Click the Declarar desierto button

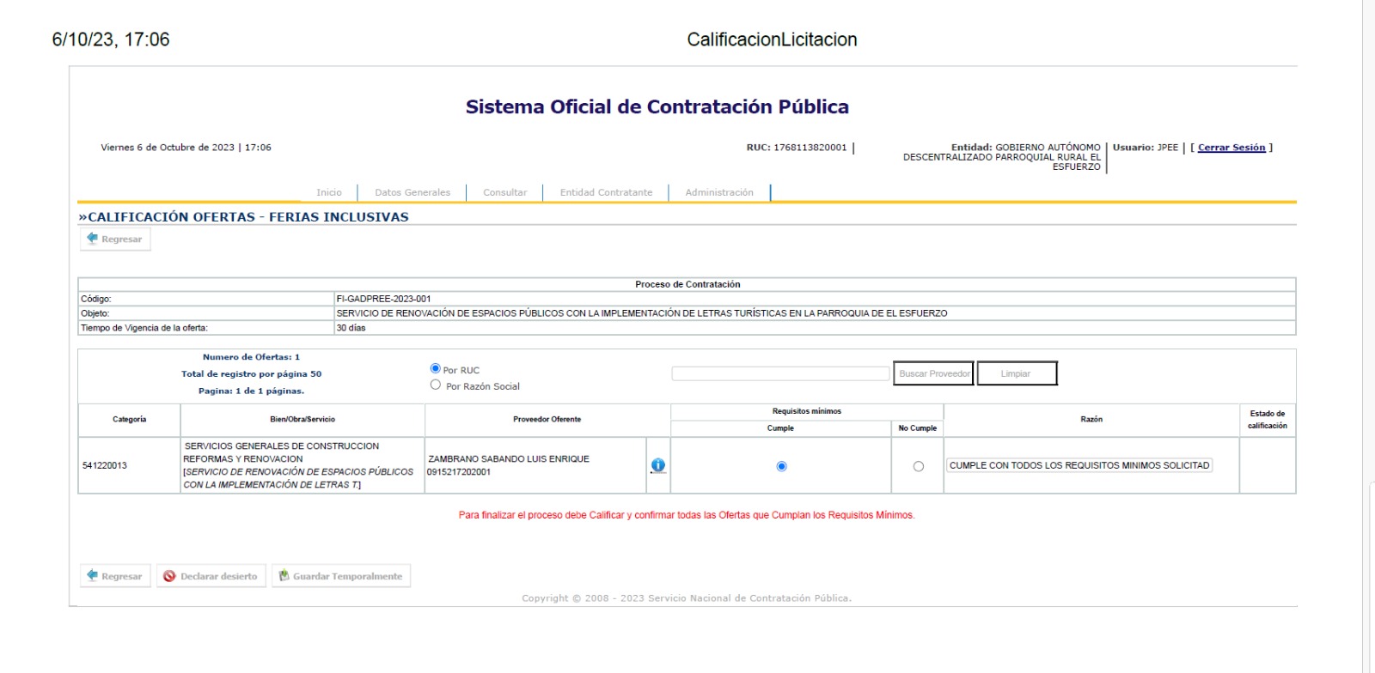coord(211,576)
